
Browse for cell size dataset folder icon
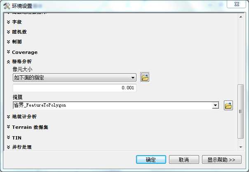(145, 77)
